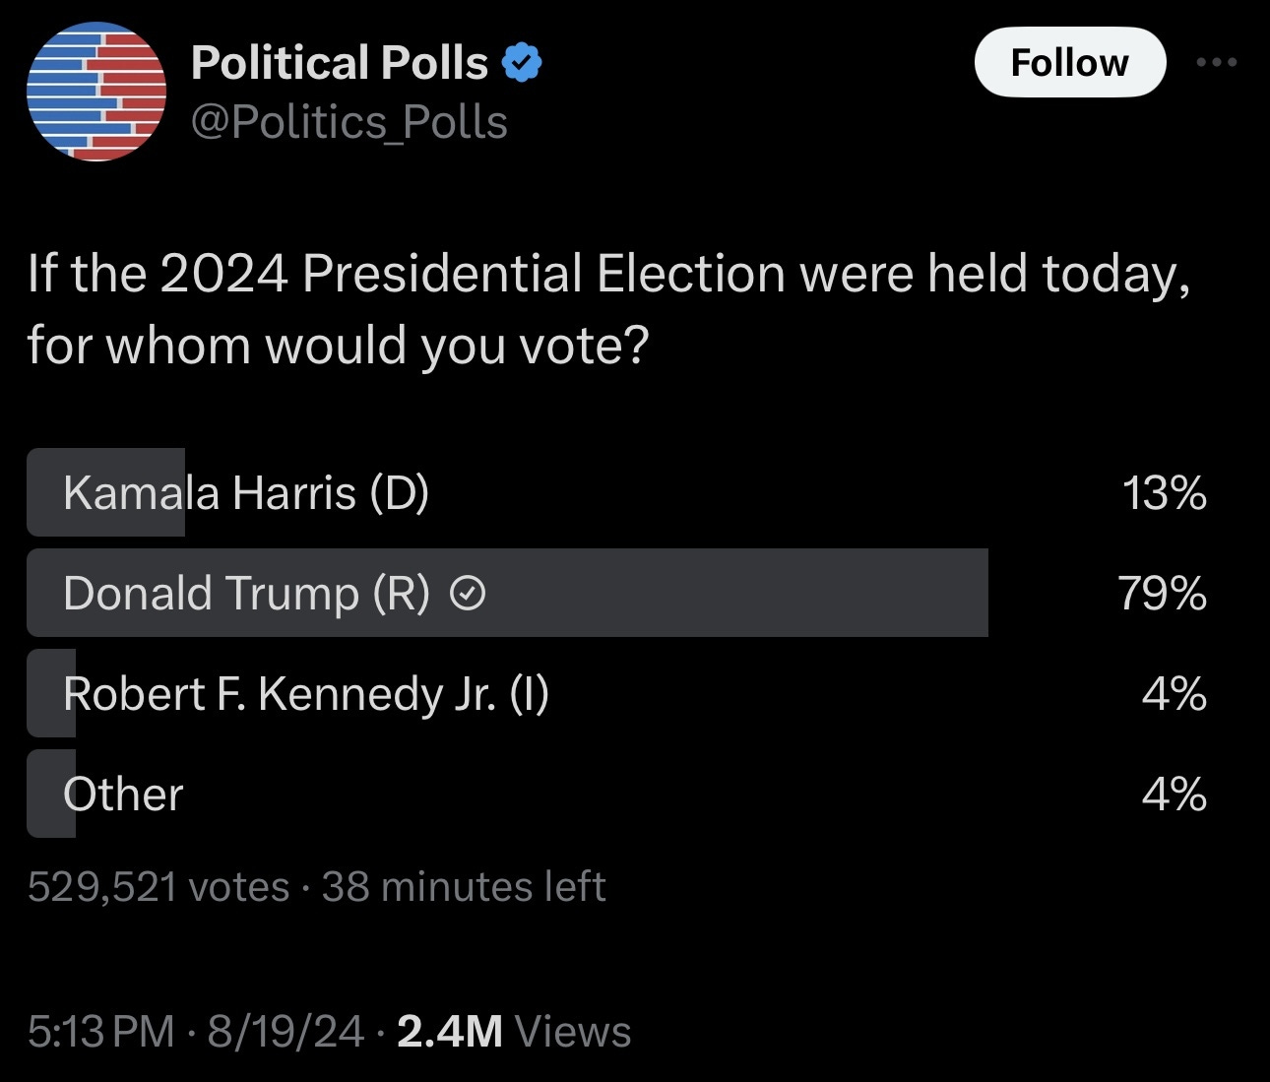Click the 4% result for Kennedy

point(1175,694)
